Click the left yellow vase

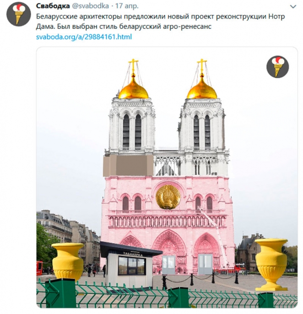(68, 261)
